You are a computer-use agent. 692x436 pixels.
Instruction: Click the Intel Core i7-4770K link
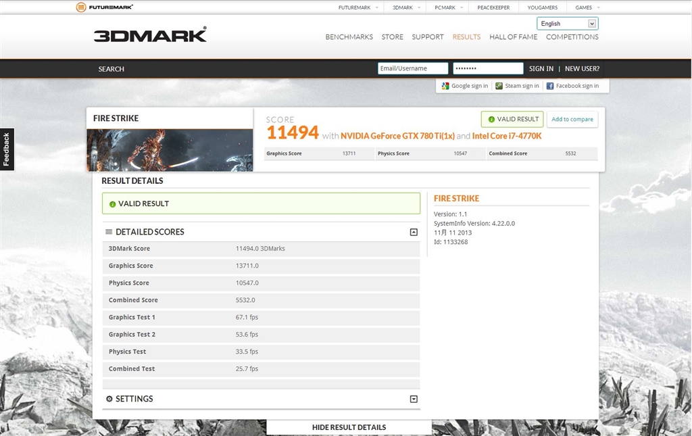click(x=507, y=136)
